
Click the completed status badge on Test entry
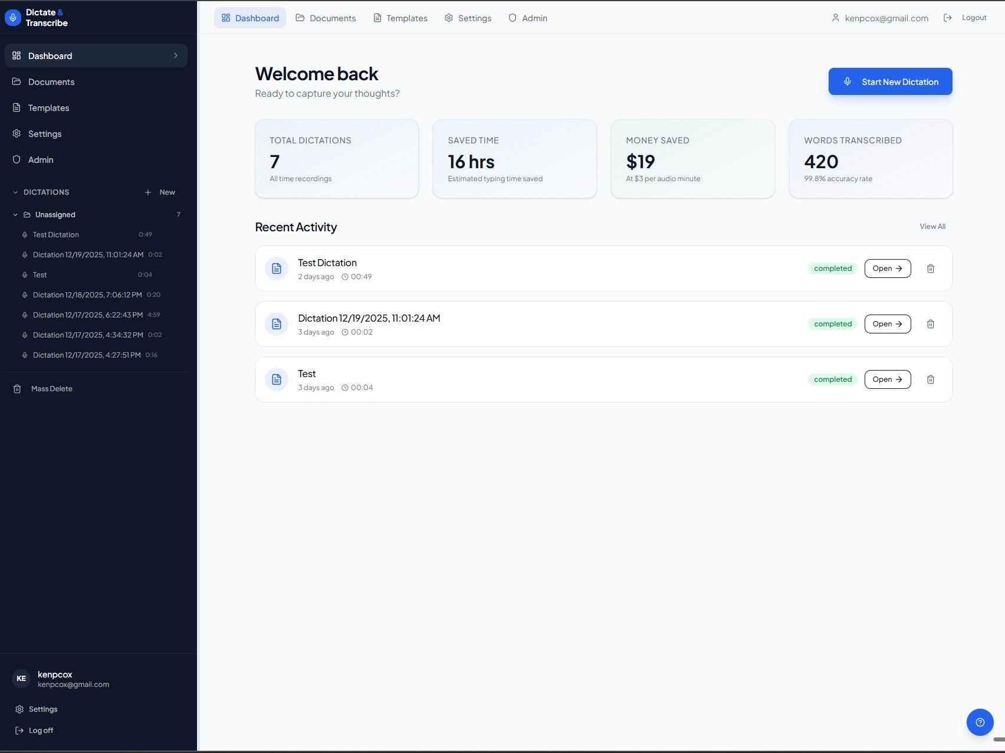(832, 379)
